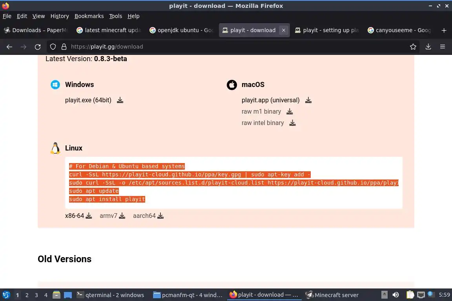Open qterminal - 2 windows taskbar entry
Viewport: 452px width, 301px height.
(110, 295)
